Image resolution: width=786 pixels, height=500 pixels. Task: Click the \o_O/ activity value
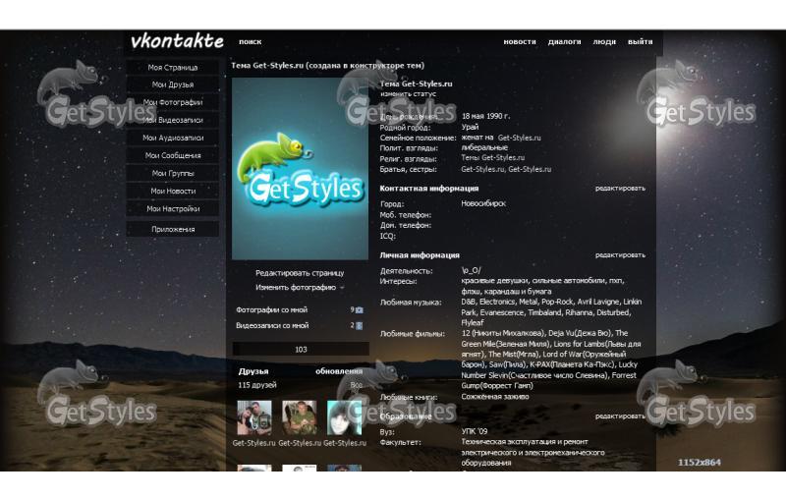click(x=471, y=270)
